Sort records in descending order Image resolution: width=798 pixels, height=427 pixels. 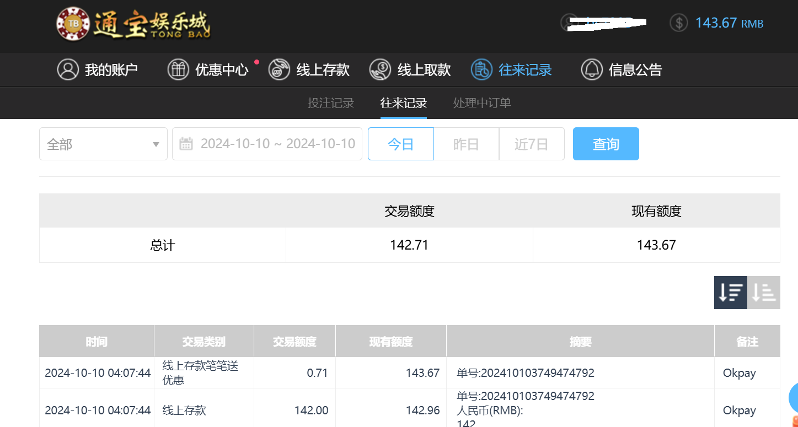(x=730, y=293)
